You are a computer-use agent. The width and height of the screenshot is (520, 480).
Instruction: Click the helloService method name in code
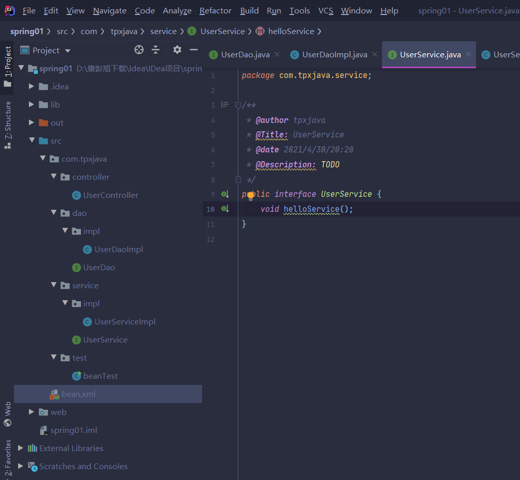tap(311, 209)
